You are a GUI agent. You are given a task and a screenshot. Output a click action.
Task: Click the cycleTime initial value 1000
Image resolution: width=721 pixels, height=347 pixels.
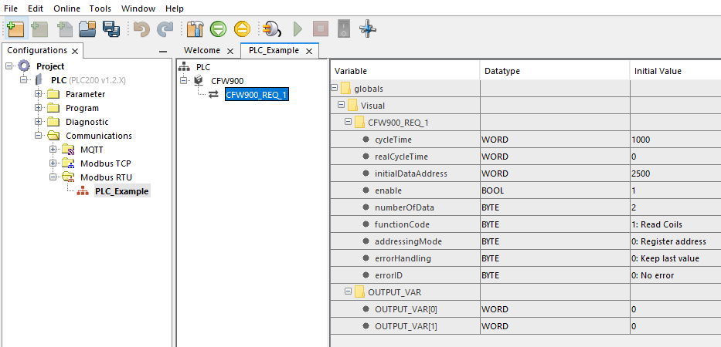point(641,140)
